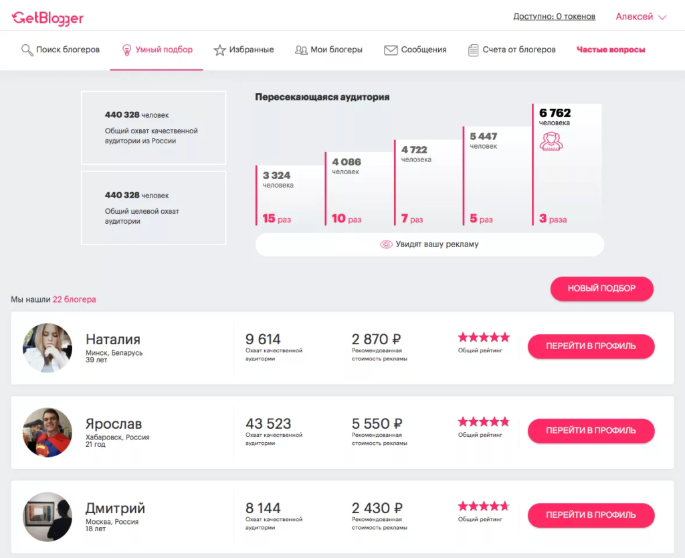The width and height of the screenshot is (685, 558).
Task: Click ПЕРЕЙТИ В ПРОФИЛЬ for Ярослав
Action: 591,431
